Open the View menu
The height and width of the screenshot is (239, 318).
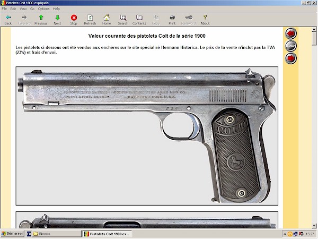point(23,8)
